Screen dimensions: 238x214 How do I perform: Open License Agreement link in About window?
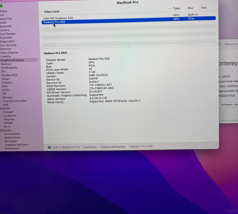click(x=229, y=120)
